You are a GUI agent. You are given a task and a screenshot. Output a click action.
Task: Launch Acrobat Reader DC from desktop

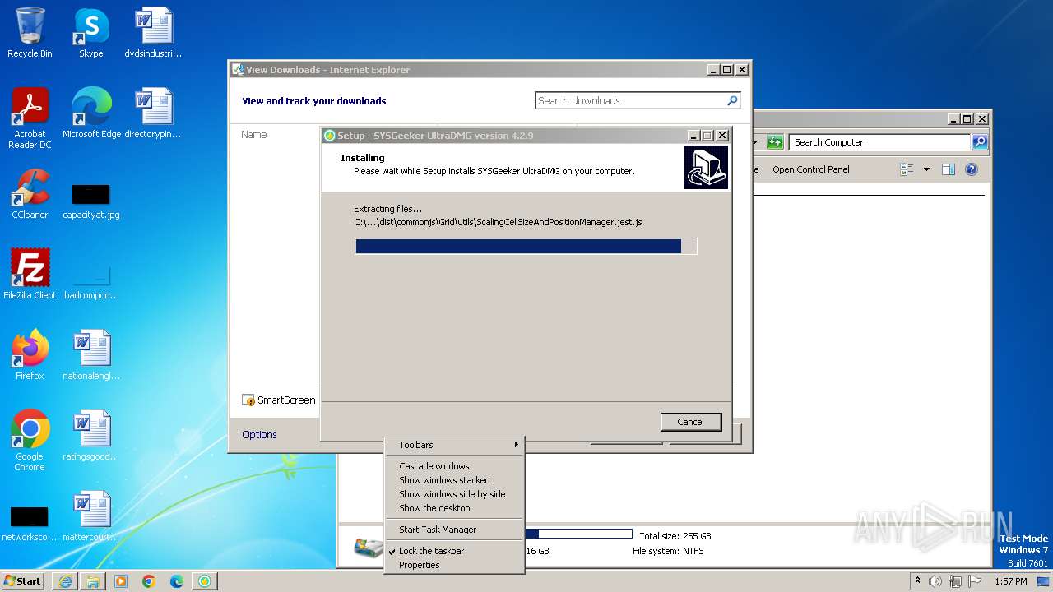click(30, 118)
